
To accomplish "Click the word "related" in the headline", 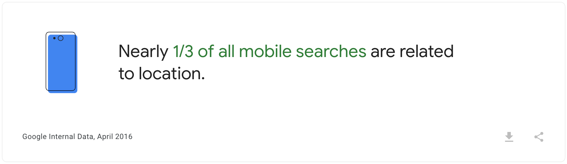I will [426, 51].
